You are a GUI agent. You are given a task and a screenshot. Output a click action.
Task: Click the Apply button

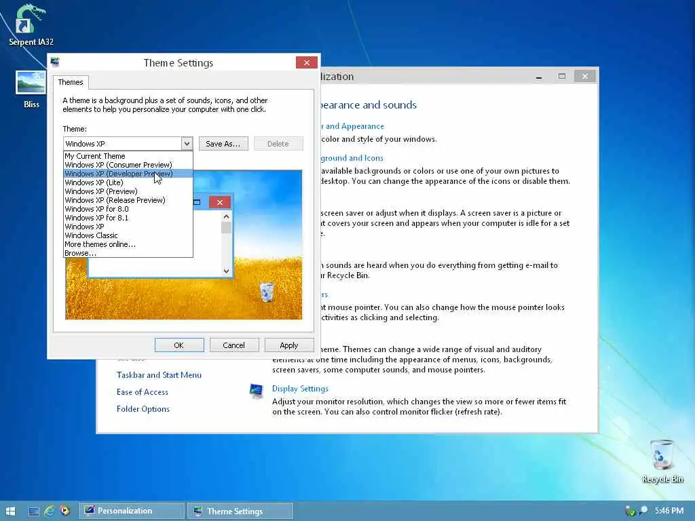click(x=289, y=345)
